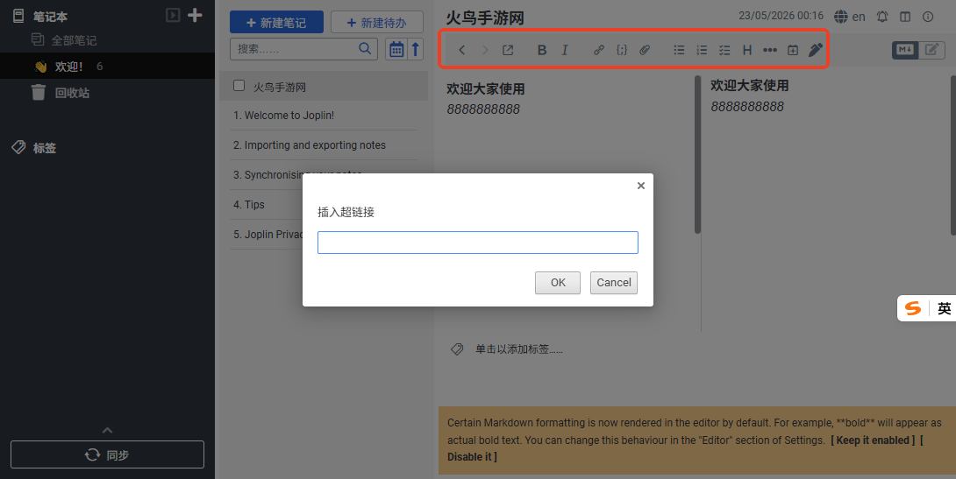Select the 欢迎! notebook

click(x=107, y=66)
